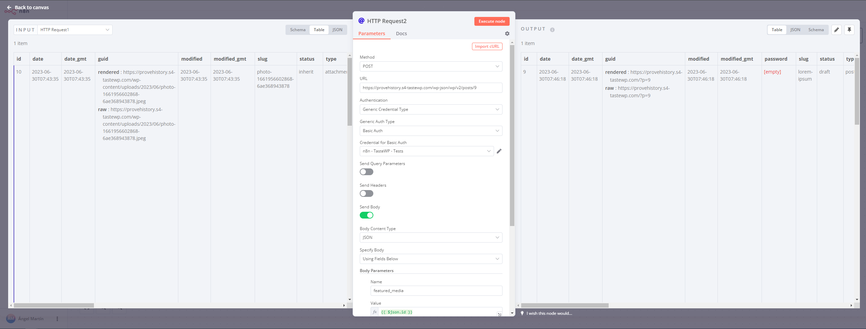This screenshot has height=329, width=866.
Task: Disable the Send Body switch
Action: tap(366, 215)
